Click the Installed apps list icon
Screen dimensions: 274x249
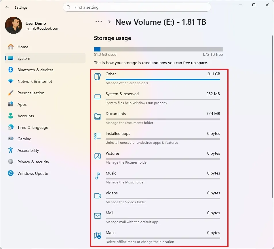[x=98, y=136]
